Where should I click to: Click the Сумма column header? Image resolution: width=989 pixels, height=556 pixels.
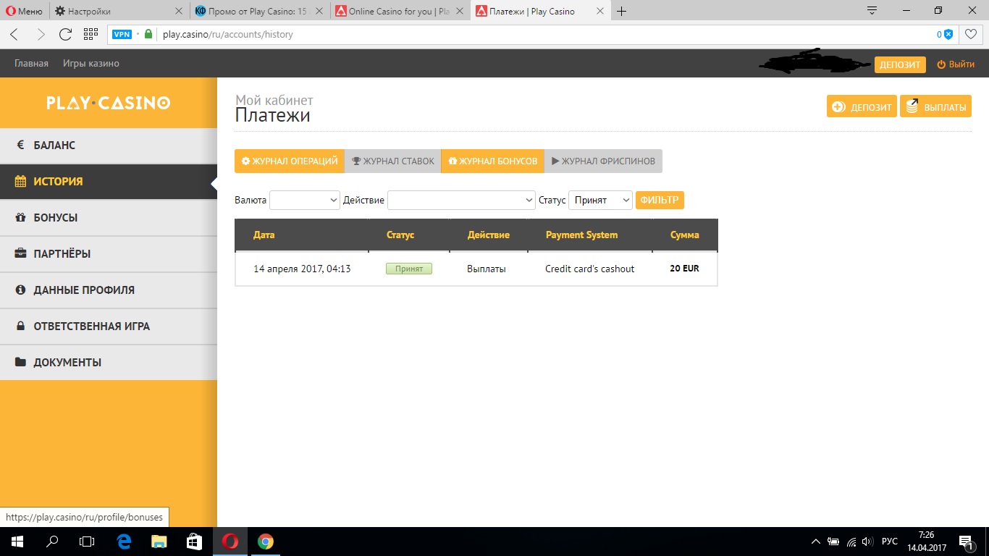tap(685, 235)
